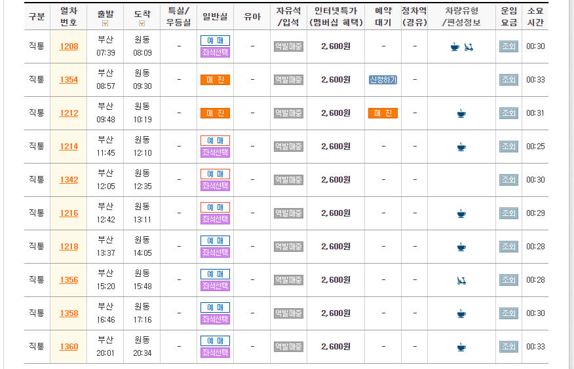Choose seats via 좌석선택 for train 1356
The image size is (574, 369).
215,286
